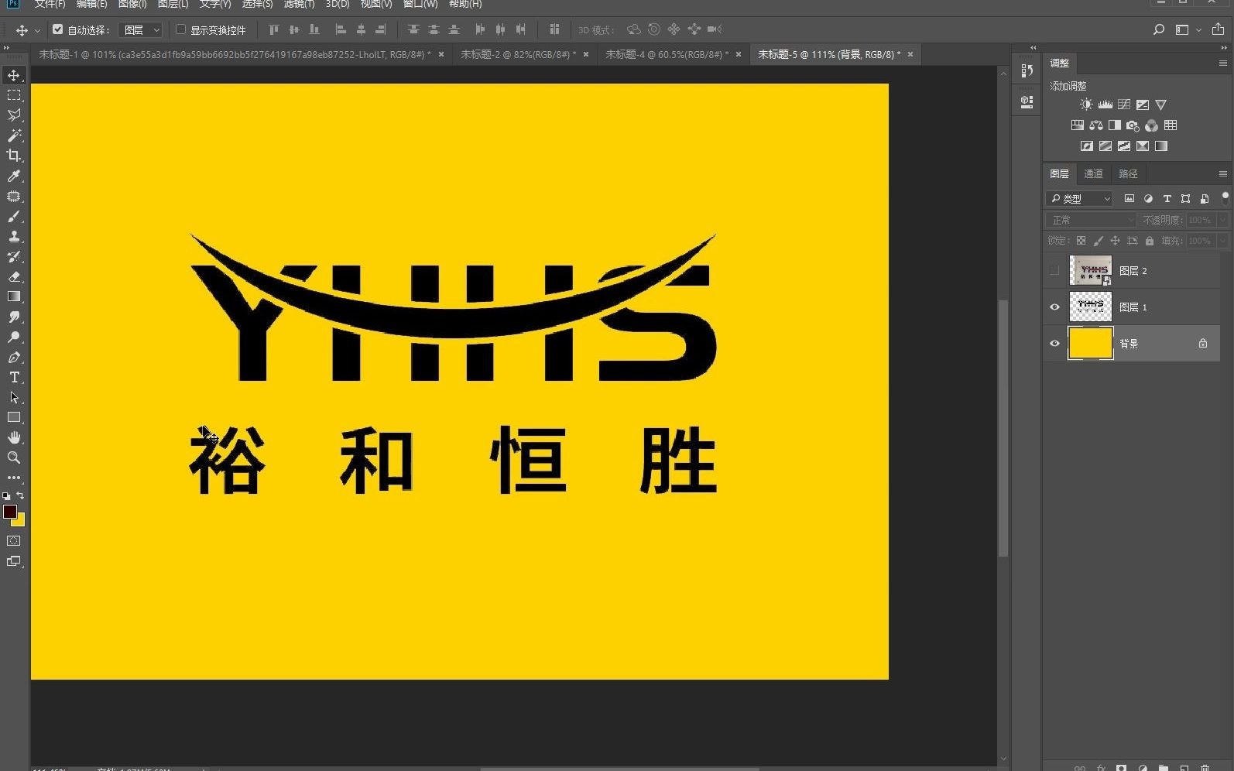Select the Move tool

coord(14,75)
